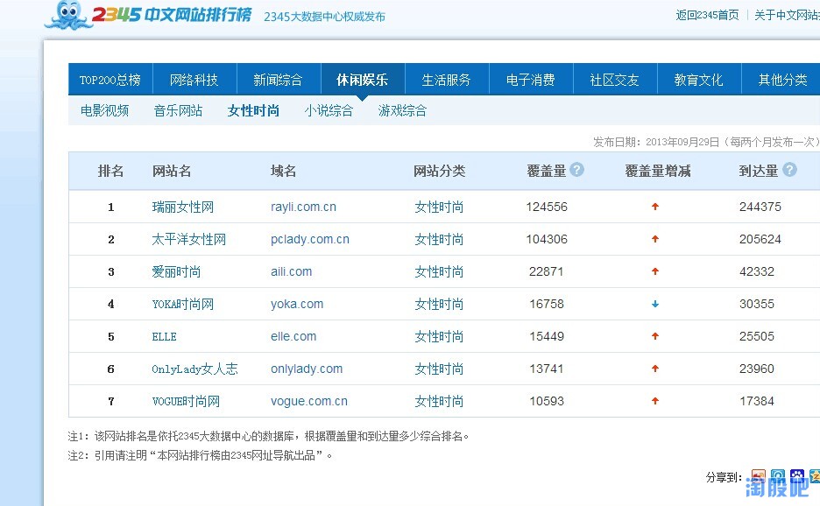Viewport: 820px width, 506px height.
Task: Switch to the 新闻综合 tab
Action: [279, 80]
